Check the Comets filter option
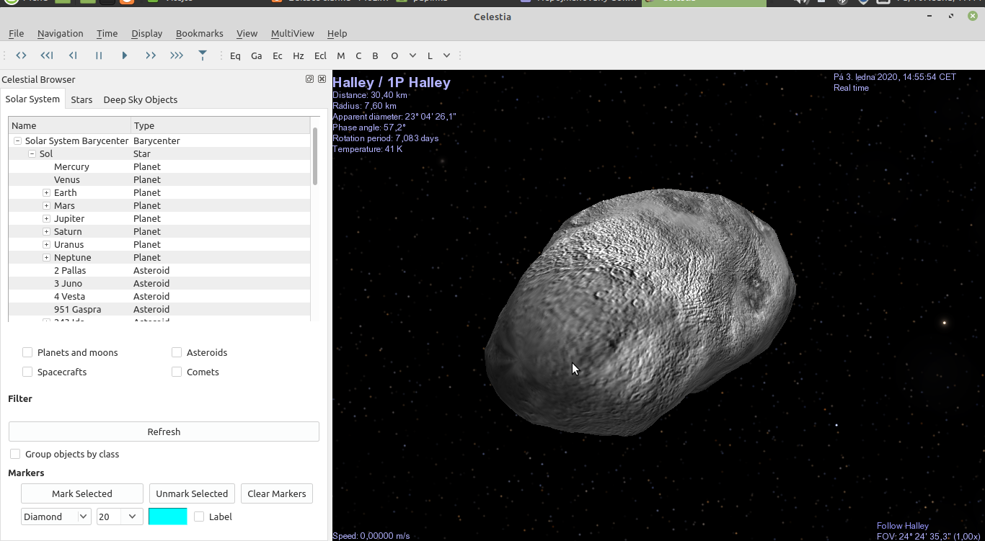The height and width of the screenshot is (541, 985). coord(177,372)
